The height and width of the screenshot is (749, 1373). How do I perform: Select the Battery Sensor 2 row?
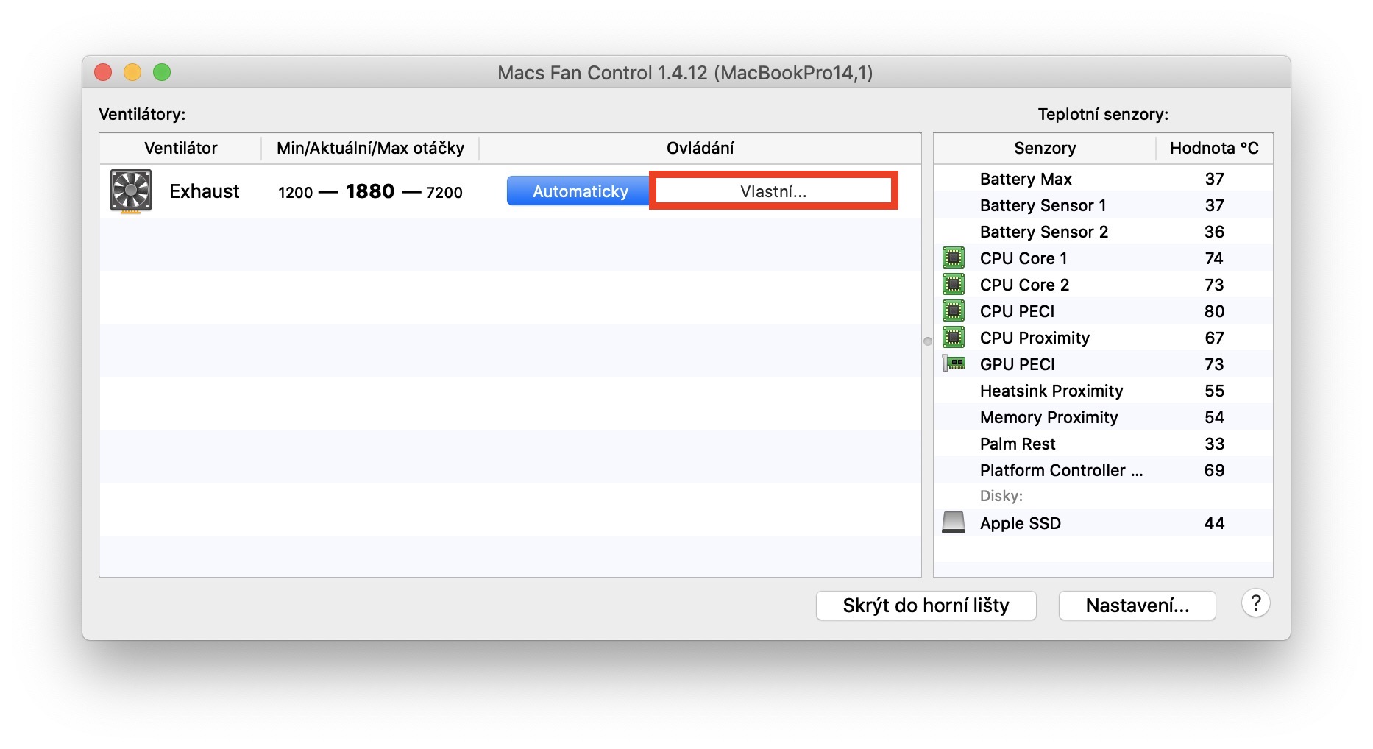(1103, 232)
